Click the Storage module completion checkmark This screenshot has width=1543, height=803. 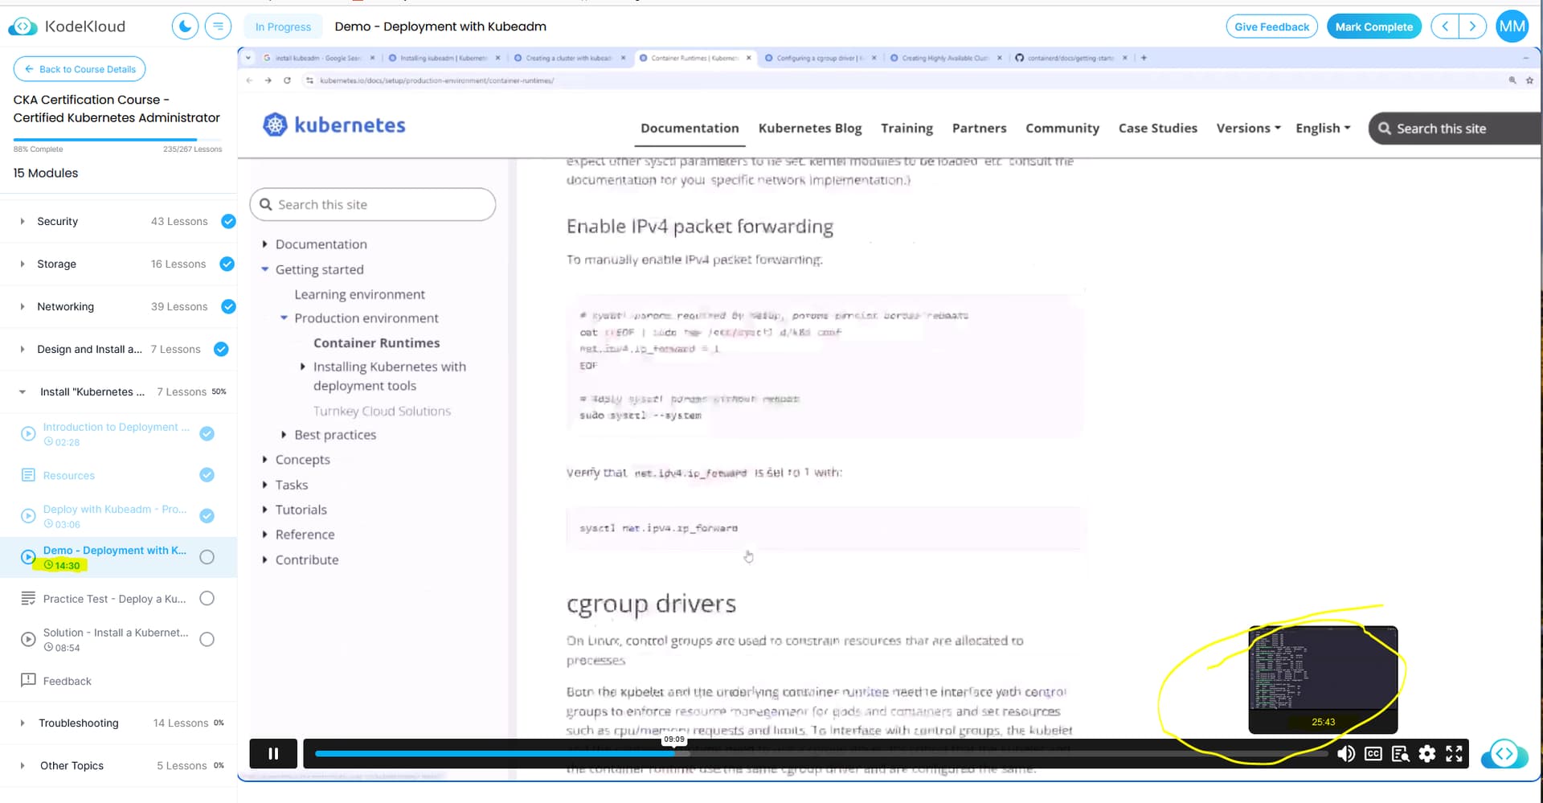click(x=227, y=264)
